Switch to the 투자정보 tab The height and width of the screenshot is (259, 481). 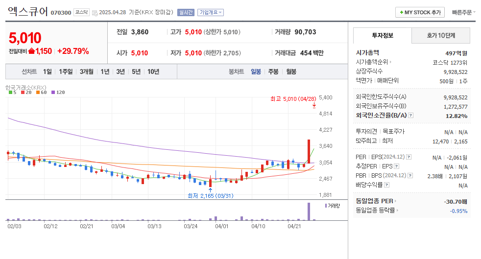tap(382, 36)
